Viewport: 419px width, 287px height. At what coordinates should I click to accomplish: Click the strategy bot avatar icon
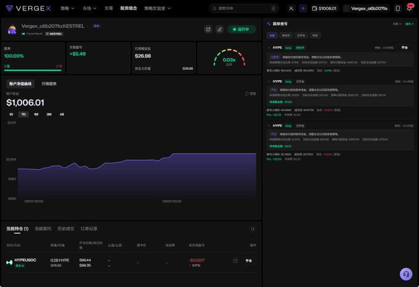point(12,30)
